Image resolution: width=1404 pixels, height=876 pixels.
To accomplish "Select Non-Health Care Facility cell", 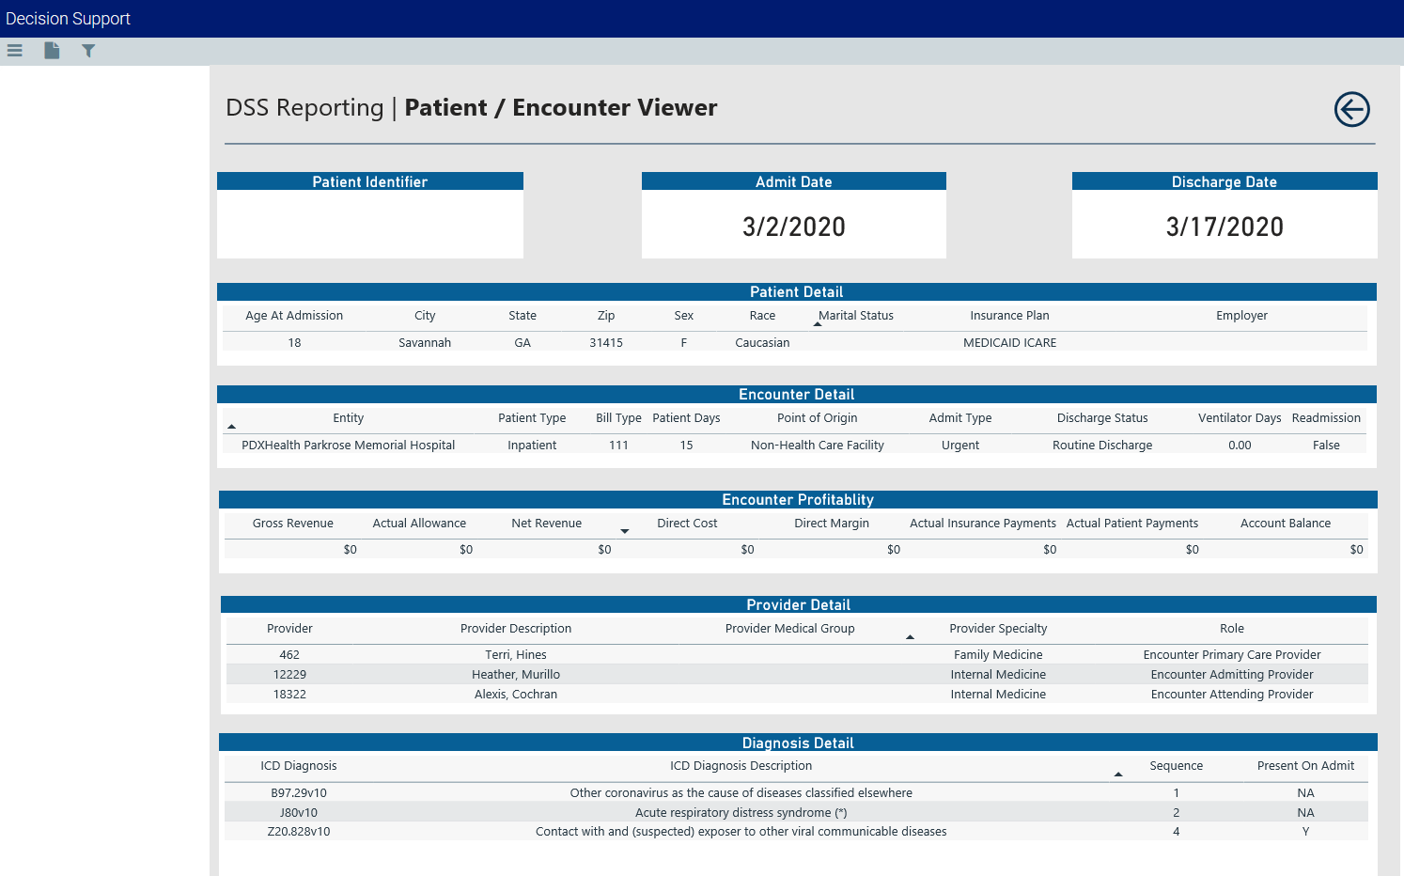I will tap(818, 446).
